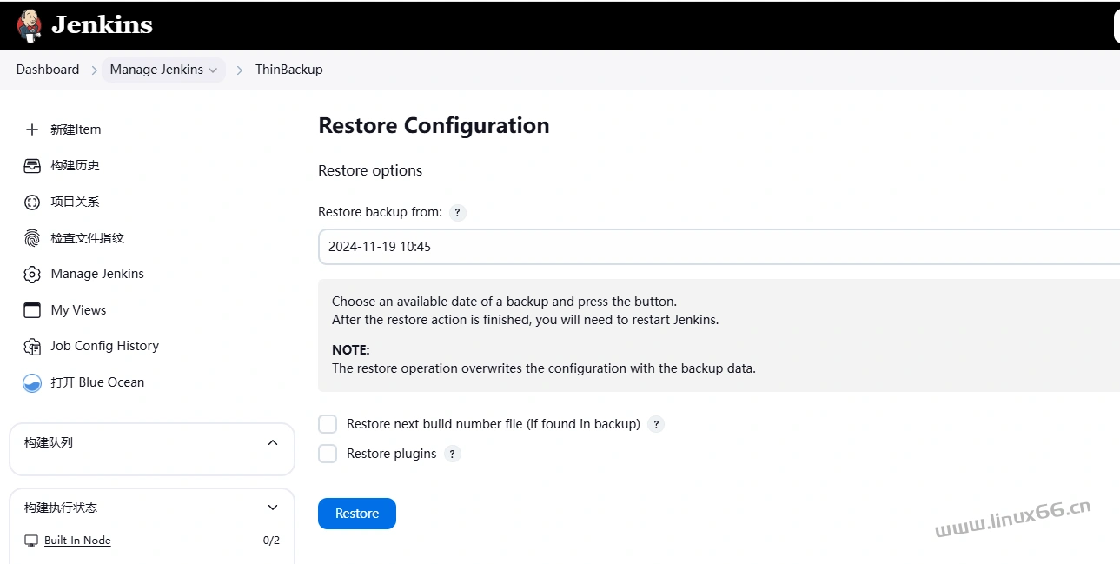Click the 项目关系 circle icon
The image size is (1120, 564).
32,202
